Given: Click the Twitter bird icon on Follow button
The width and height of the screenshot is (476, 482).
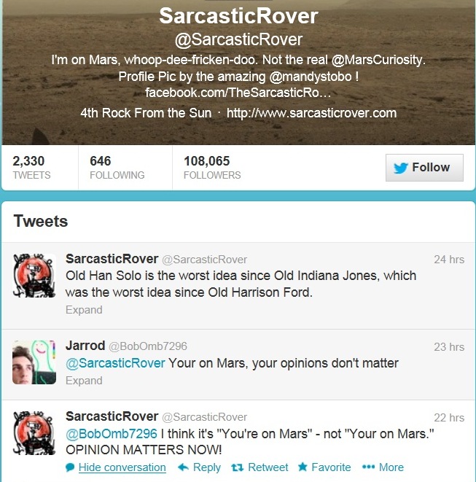Looking at the screenshot, I should pos(400,168).
